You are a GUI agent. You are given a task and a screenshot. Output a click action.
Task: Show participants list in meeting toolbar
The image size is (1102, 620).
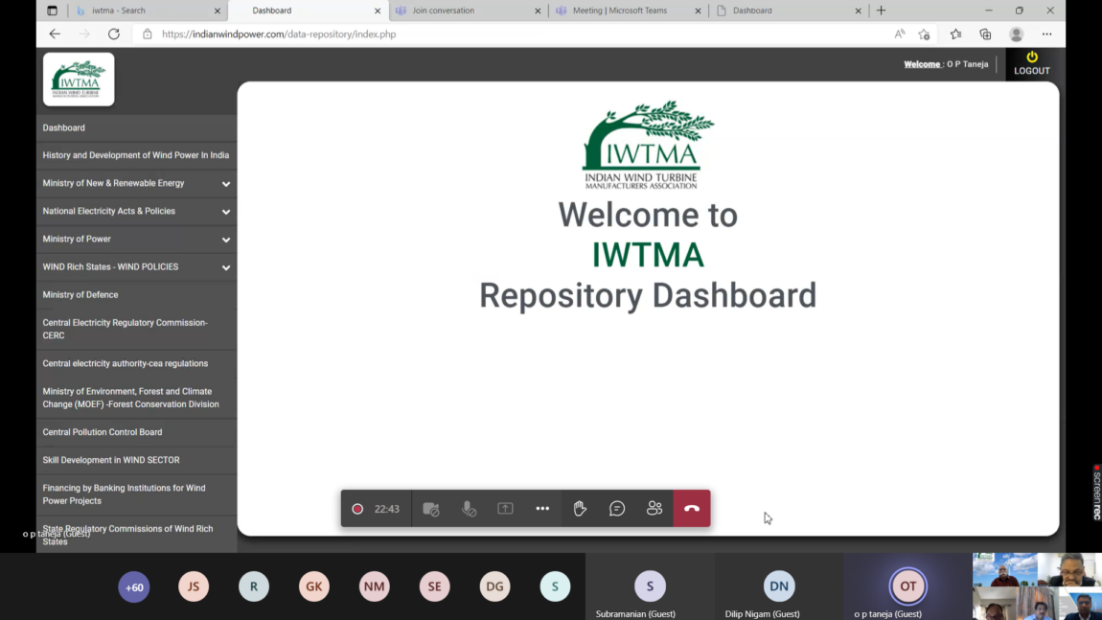pos(654,509)
